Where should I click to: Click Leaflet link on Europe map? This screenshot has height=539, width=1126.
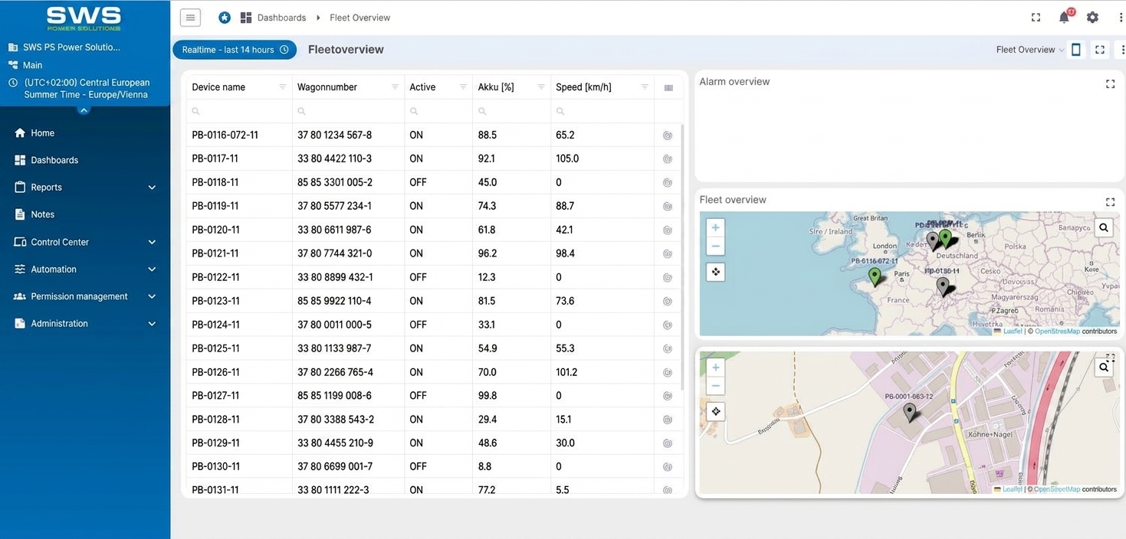click(1013, 332)
